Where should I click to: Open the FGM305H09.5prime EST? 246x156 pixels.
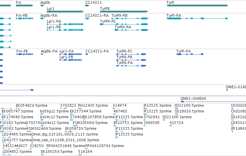pos(75,126)
